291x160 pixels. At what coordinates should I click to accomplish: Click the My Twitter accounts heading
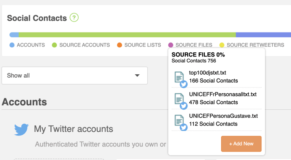74,129
